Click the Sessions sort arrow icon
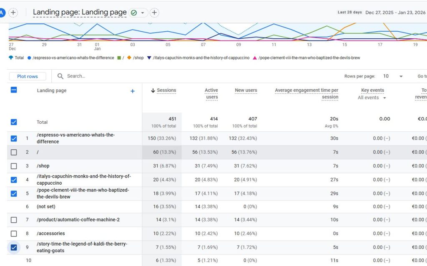427x266 pixels. tap(153, 90)
